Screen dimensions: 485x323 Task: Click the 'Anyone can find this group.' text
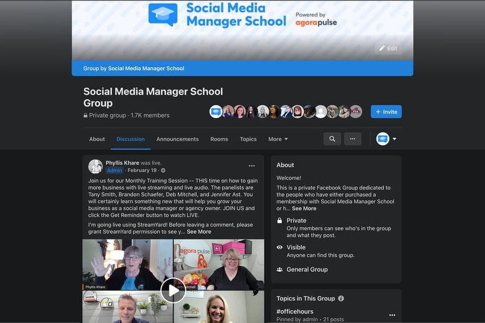(x=321, y=255)
